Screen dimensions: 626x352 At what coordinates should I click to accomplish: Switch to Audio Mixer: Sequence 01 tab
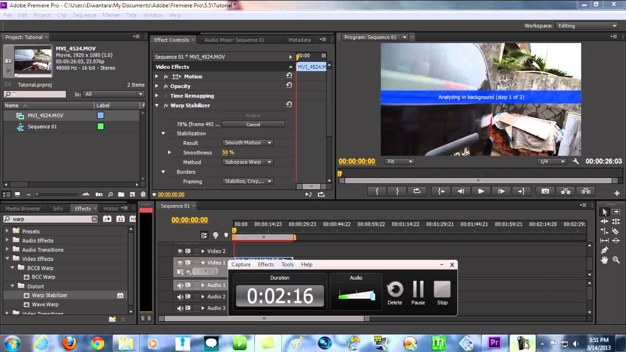234,40
